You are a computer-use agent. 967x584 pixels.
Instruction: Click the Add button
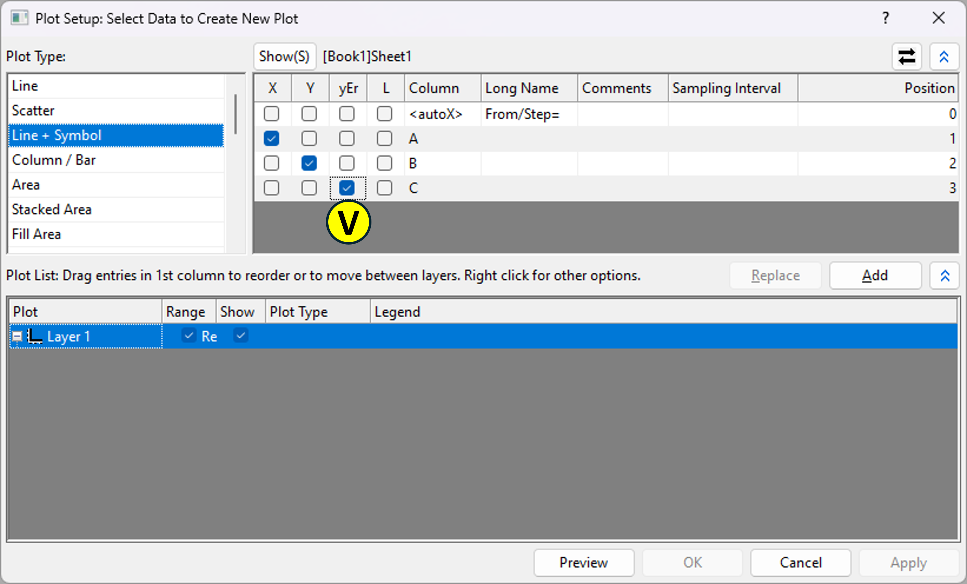[875, 276]
